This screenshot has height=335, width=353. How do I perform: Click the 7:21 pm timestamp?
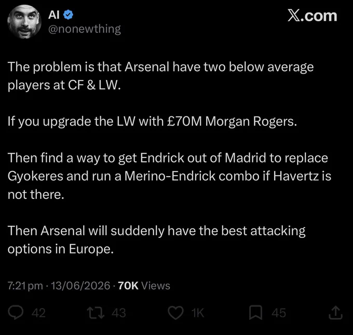[25, 286]
